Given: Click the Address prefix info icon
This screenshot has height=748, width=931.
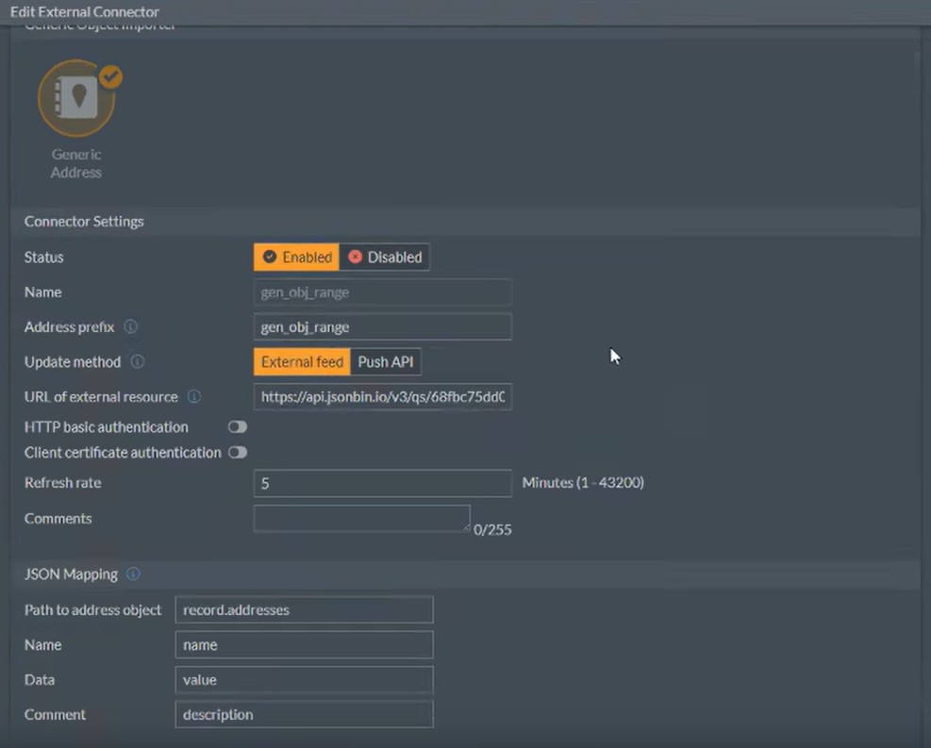Looking at the screenshot, I should click(130, 326).
